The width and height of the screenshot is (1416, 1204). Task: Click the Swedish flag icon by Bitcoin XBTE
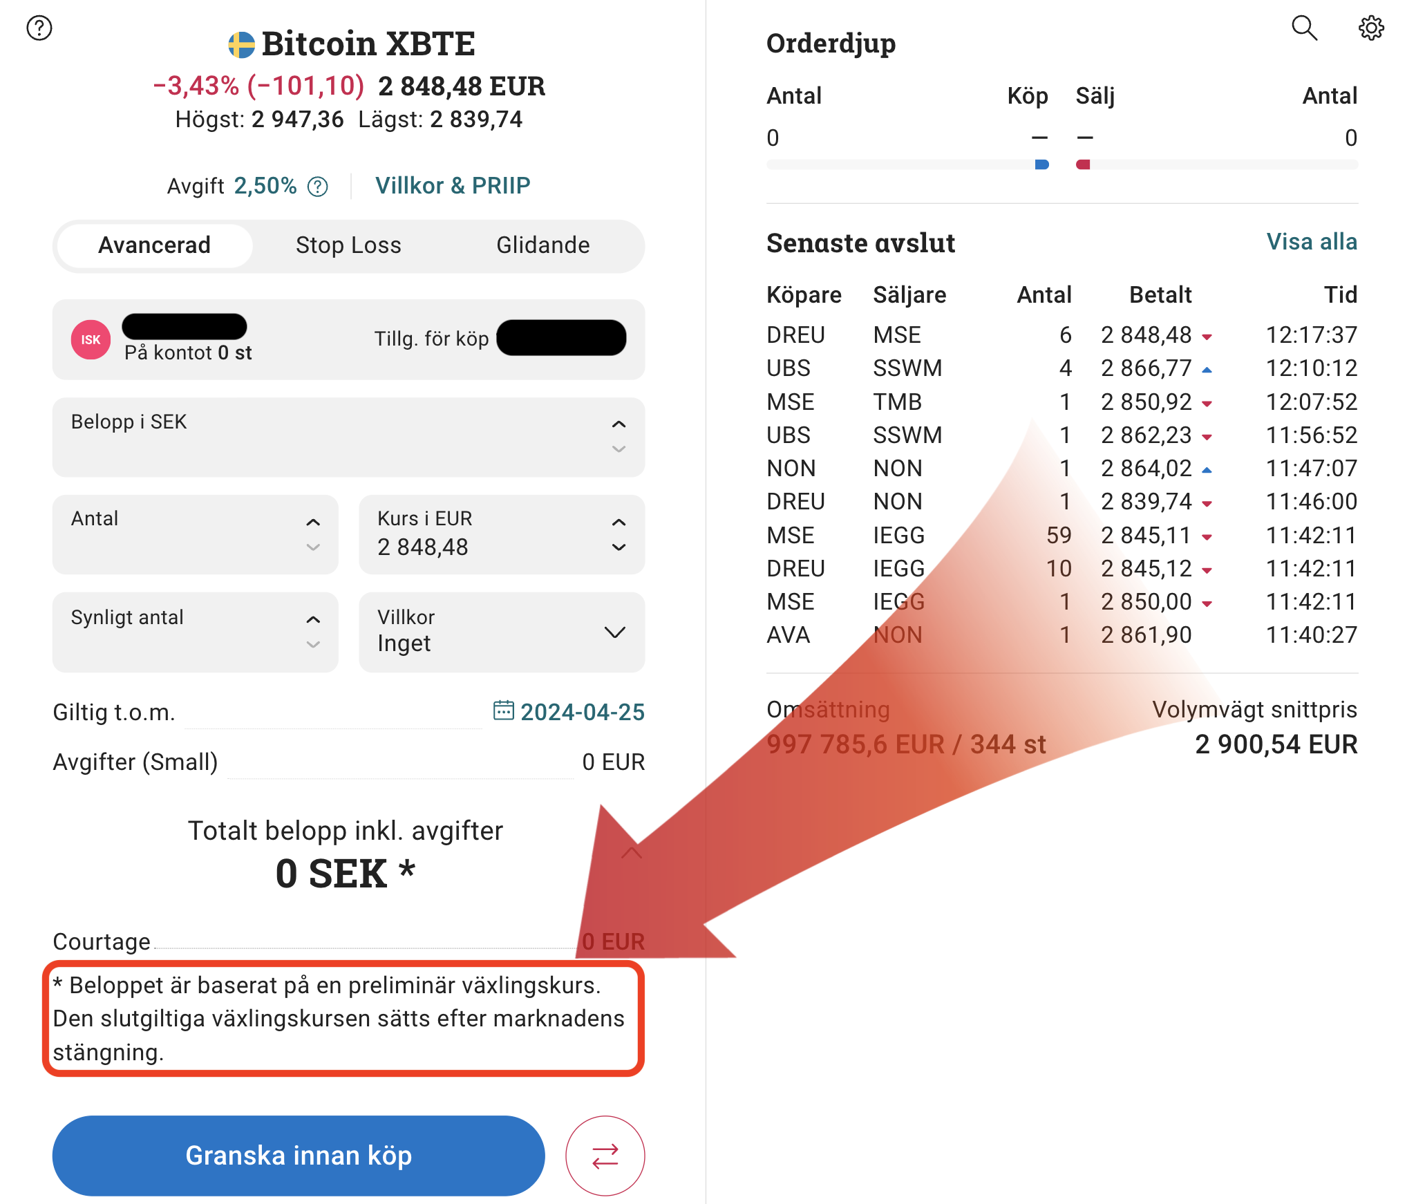click(x=241, y=45)
